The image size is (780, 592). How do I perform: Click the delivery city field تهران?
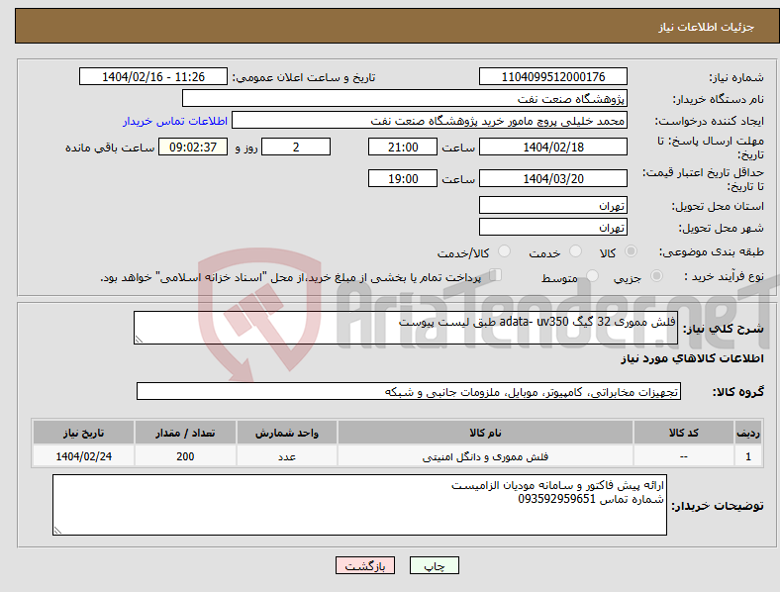tap(552, 227)
